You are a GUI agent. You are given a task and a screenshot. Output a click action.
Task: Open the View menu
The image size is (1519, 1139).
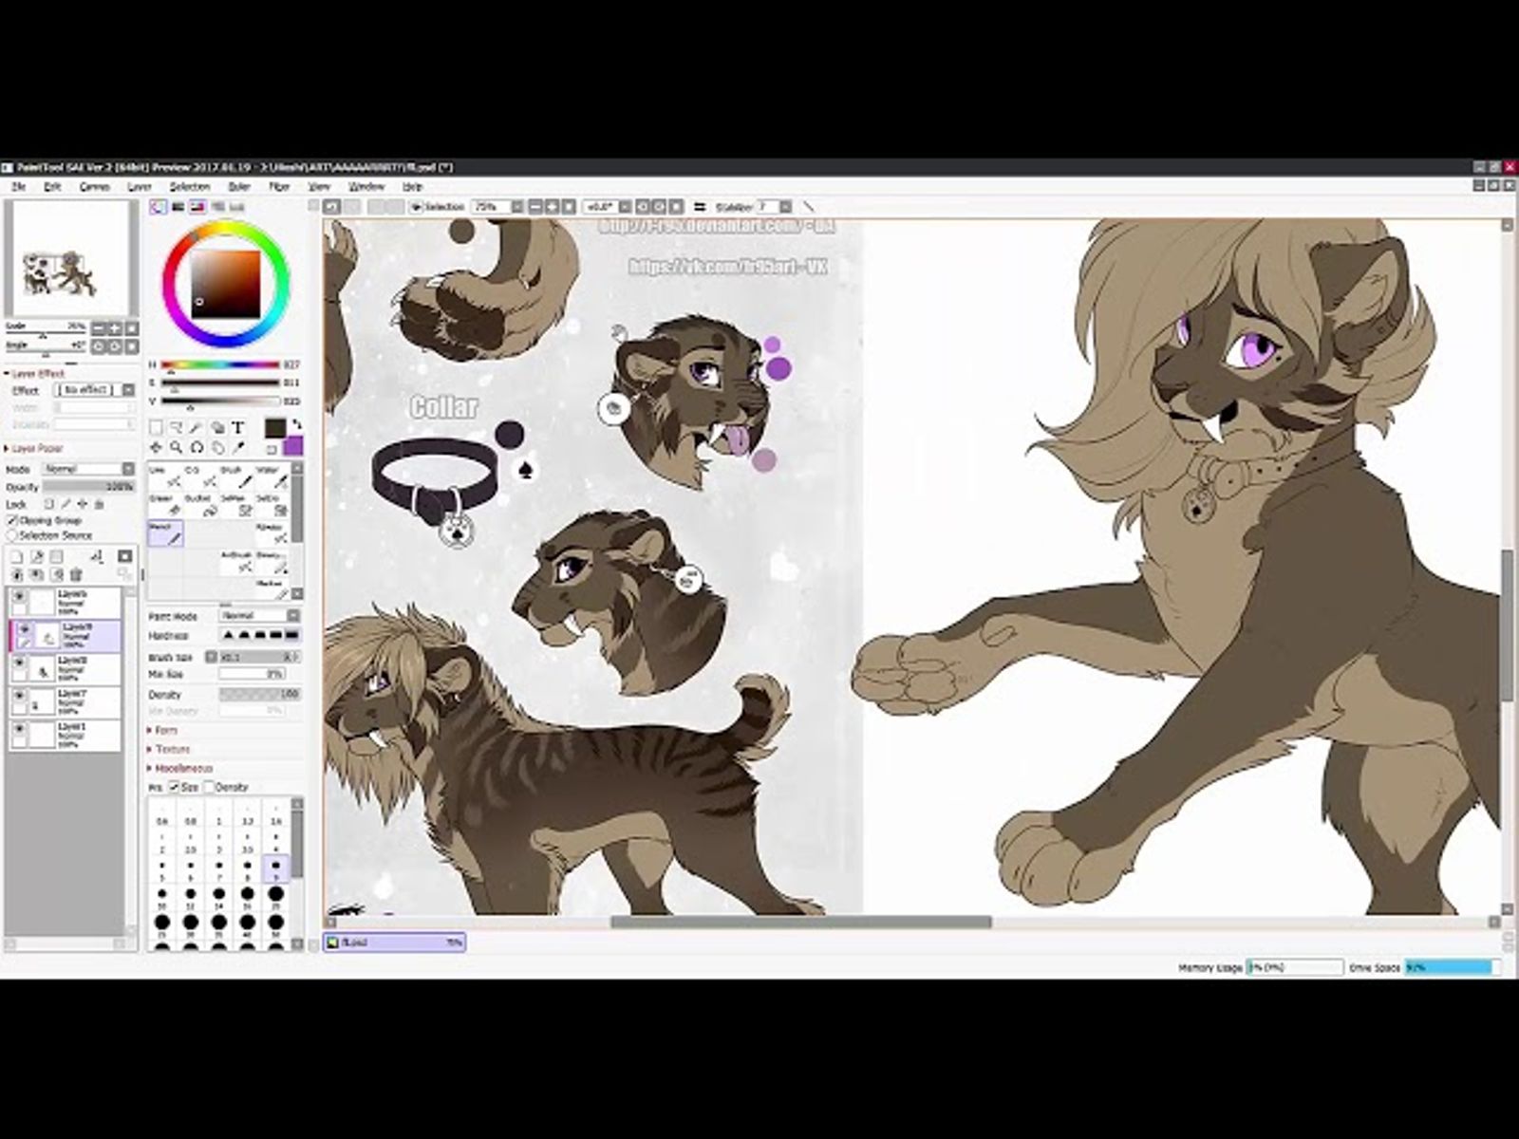click(x=319, y=187)
